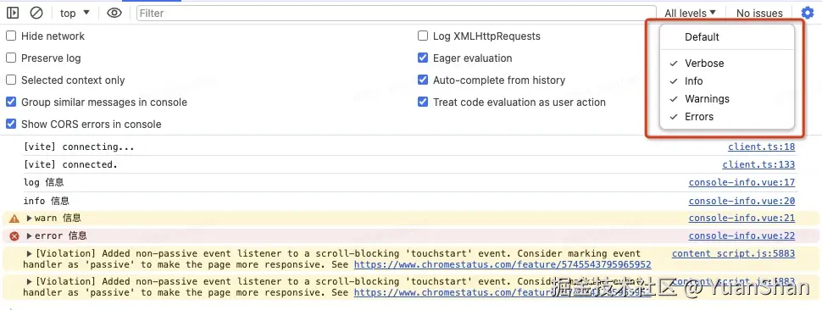This screenshot has width=822, height=310.
Task: Focus the Filter input field
Action: click(x=397, y=13)
